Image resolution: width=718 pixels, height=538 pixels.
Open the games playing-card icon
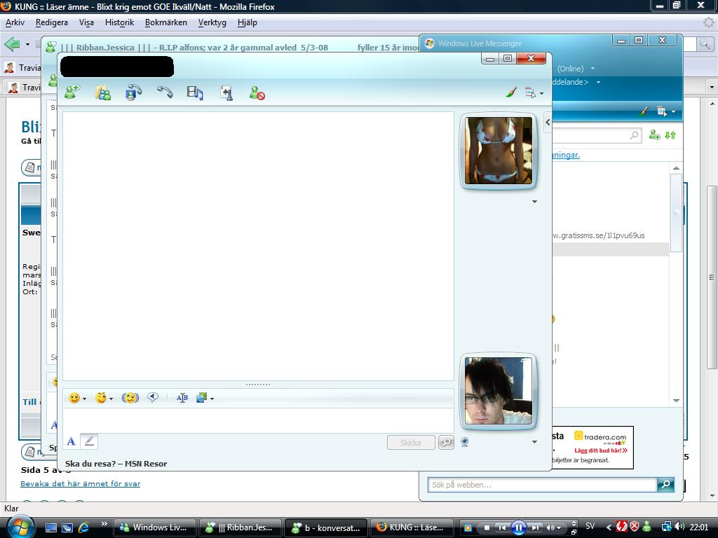coord(226,92)
